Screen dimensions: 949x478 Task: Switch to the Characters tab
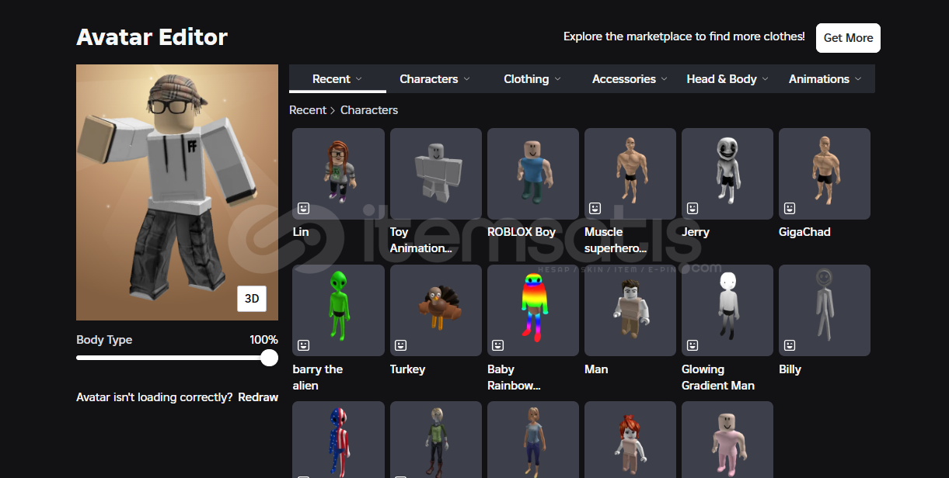pos(434,78)
